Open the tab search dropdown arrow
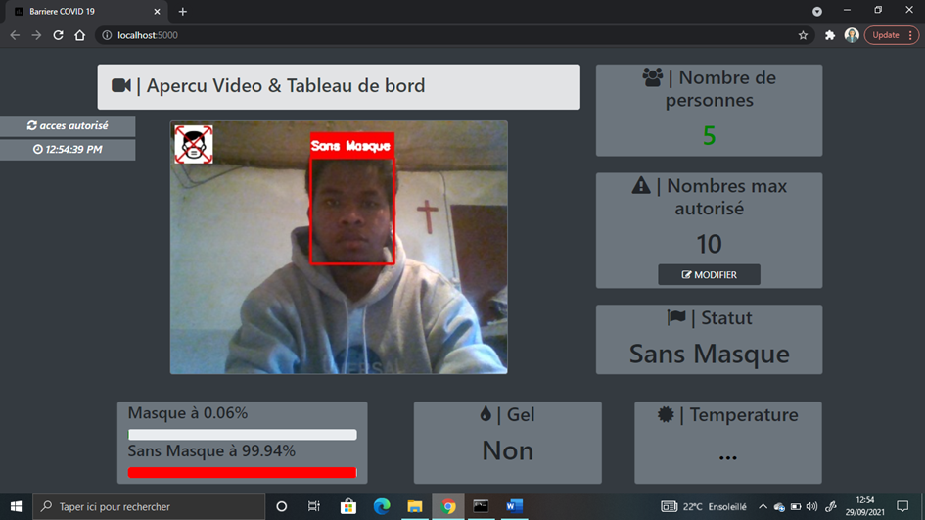The image size is (925, 520). [x=817, y=11]
